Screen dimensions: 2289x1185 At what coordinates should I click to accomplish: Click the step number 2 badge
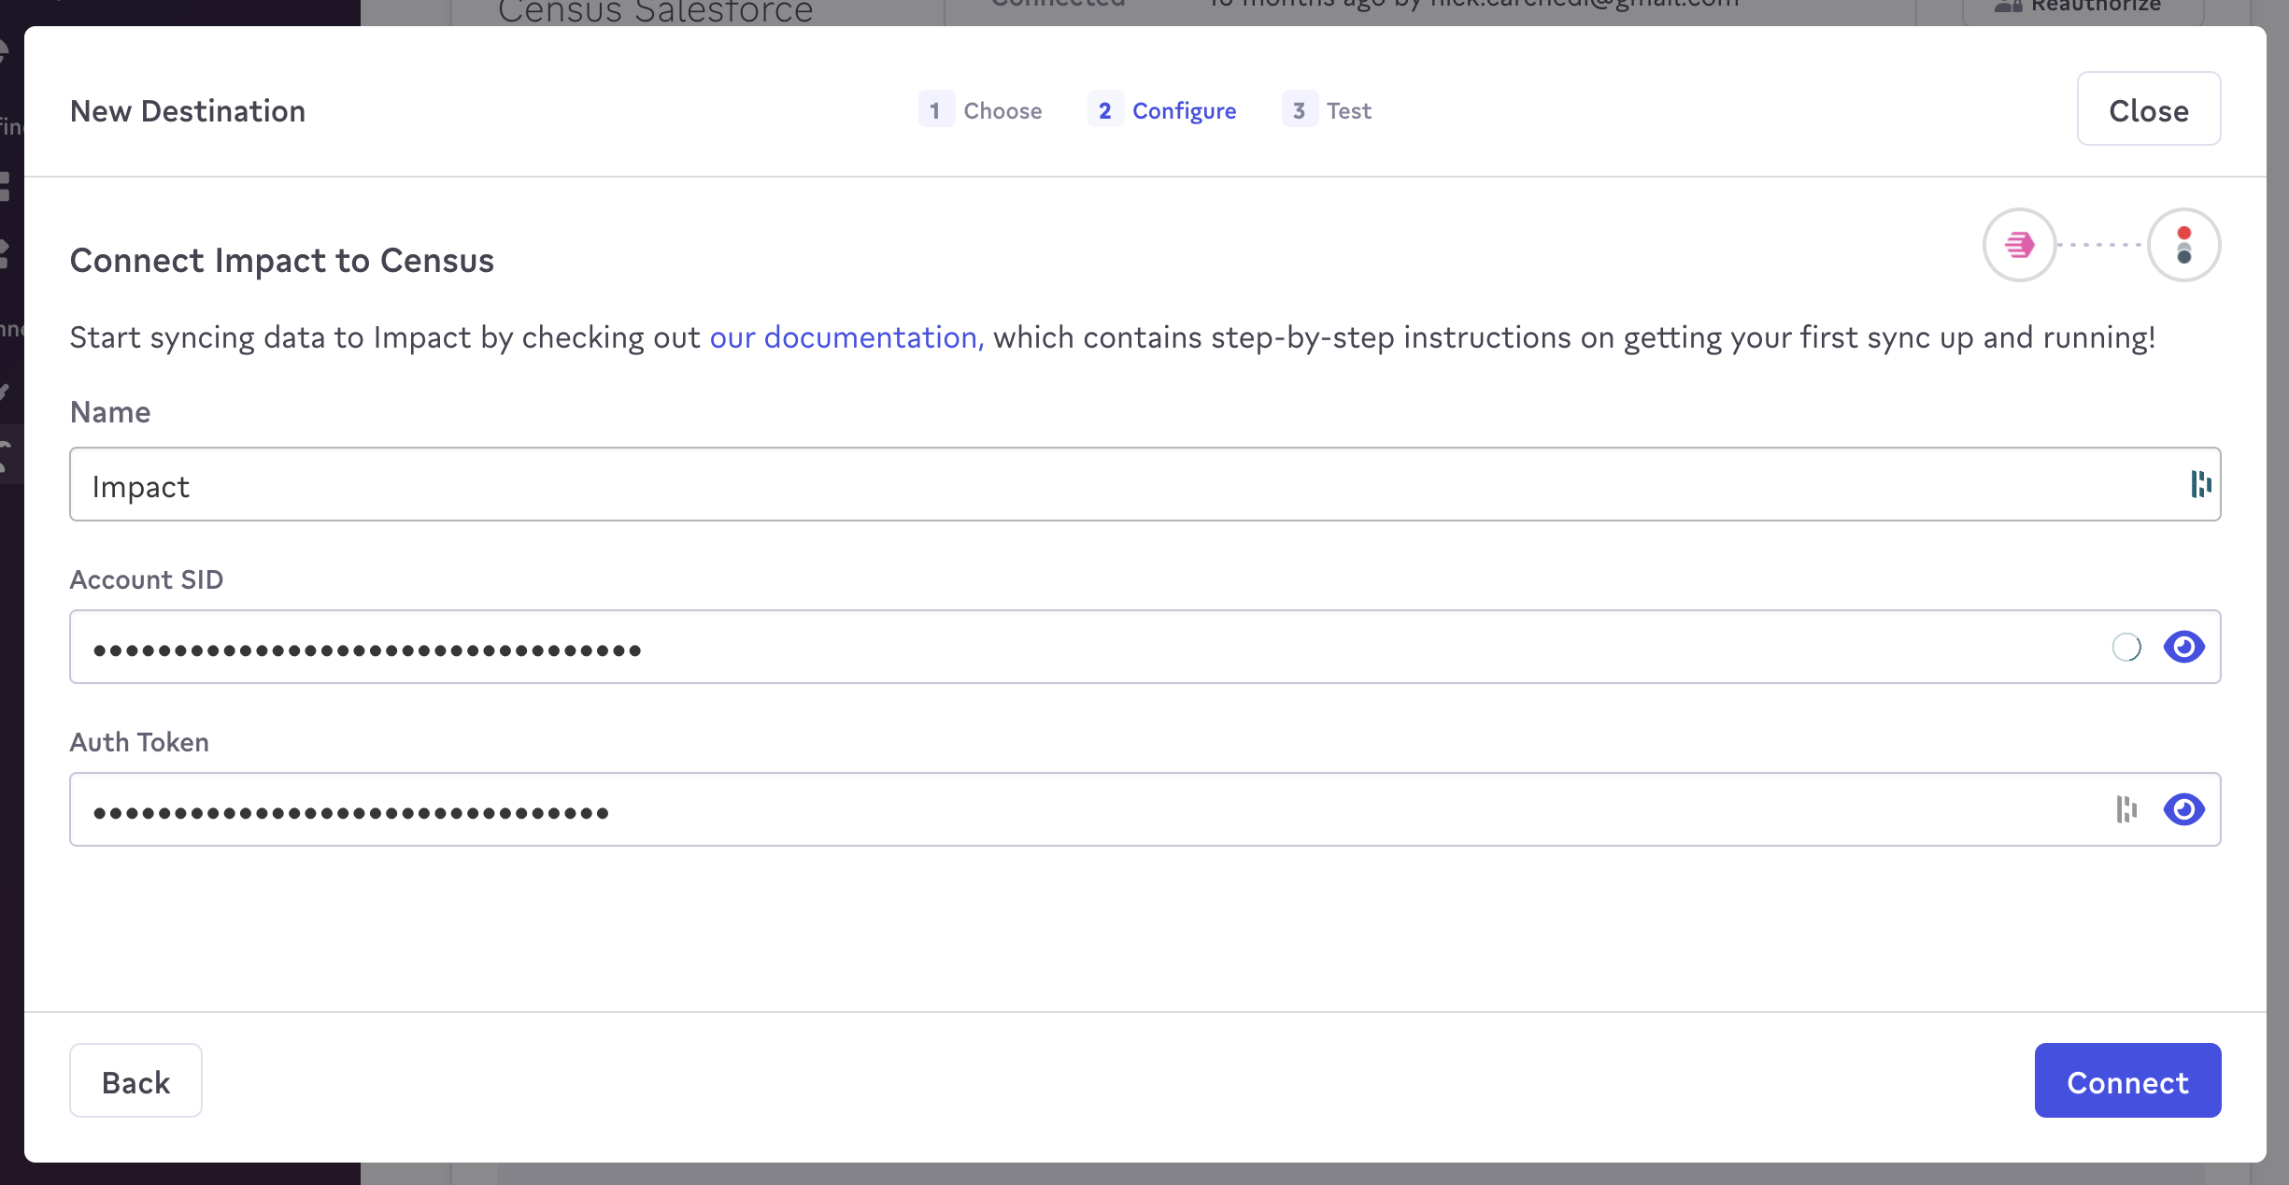[1104, 110]
